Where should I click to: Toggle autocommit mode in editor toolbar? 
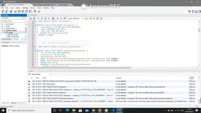[x=65, y=19]
